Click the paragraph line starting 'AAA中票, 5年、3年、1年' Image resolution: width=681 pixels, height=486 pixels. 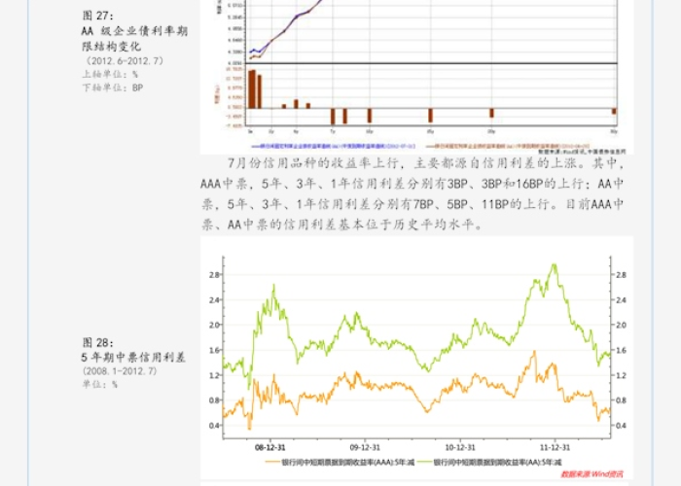[412, 184]
